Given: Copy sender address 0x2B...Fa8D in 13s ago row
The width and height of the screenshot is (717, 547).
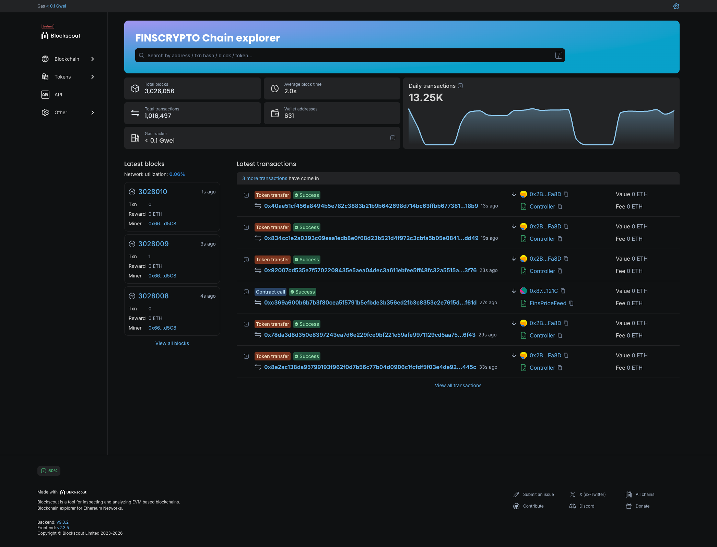Looking at the screenshot, I should pos(566,194).
